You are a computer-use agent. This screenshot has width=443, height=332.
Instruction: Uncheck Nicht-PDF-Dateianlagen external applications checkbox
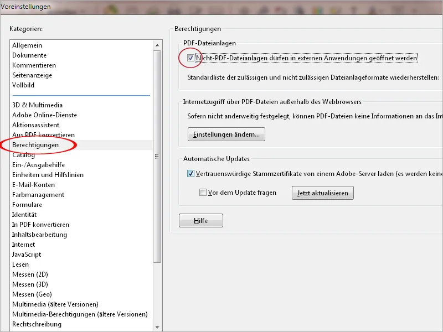pyautogui.click(x=190, y=58)
